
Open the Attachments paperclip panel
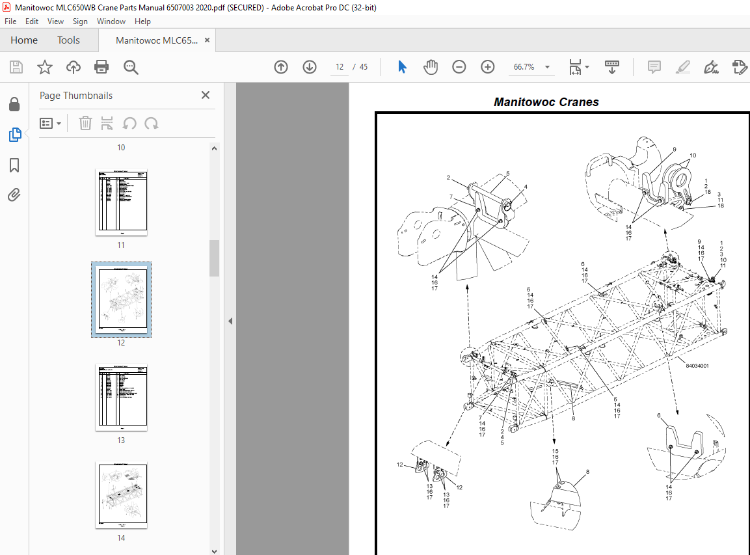(x=14, y=195)
